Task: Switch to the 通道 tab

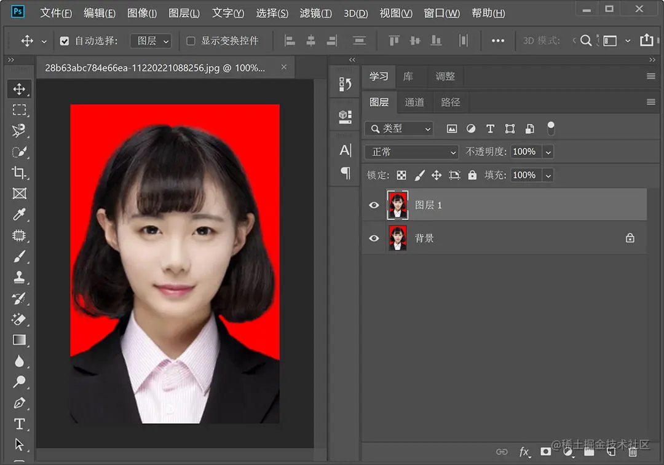Action: pos(414,102)
